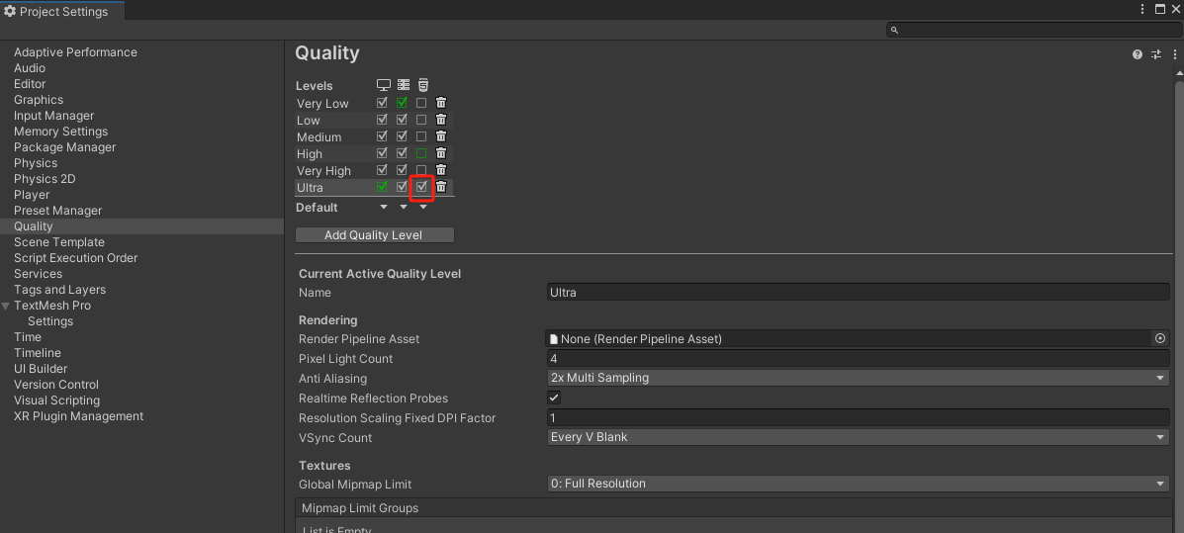Open Script Execution Order settings
This screenshot has height=533, width=1184.
[75, 257]
